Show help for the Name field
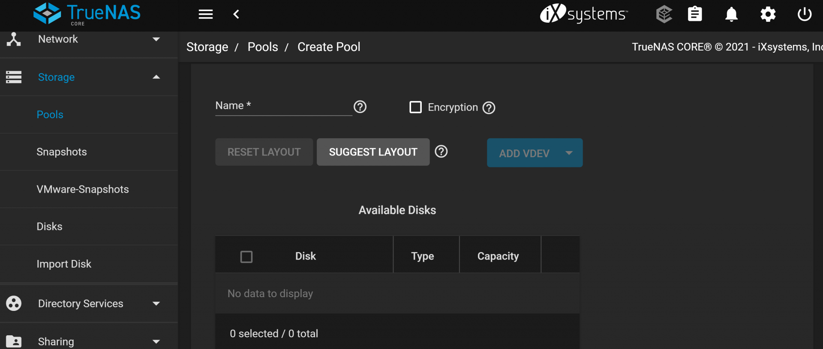 pyautogui.click(x=360, y=107)
